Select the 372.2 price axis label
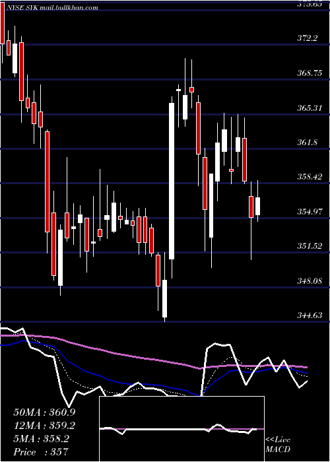Image resolution: width=330 pixels, height=462 pixels. point(308,38)
